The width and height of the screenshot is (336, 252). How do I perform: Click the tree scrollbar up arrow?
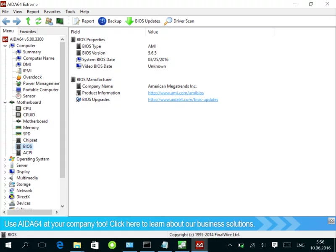(x=62, y=39)
